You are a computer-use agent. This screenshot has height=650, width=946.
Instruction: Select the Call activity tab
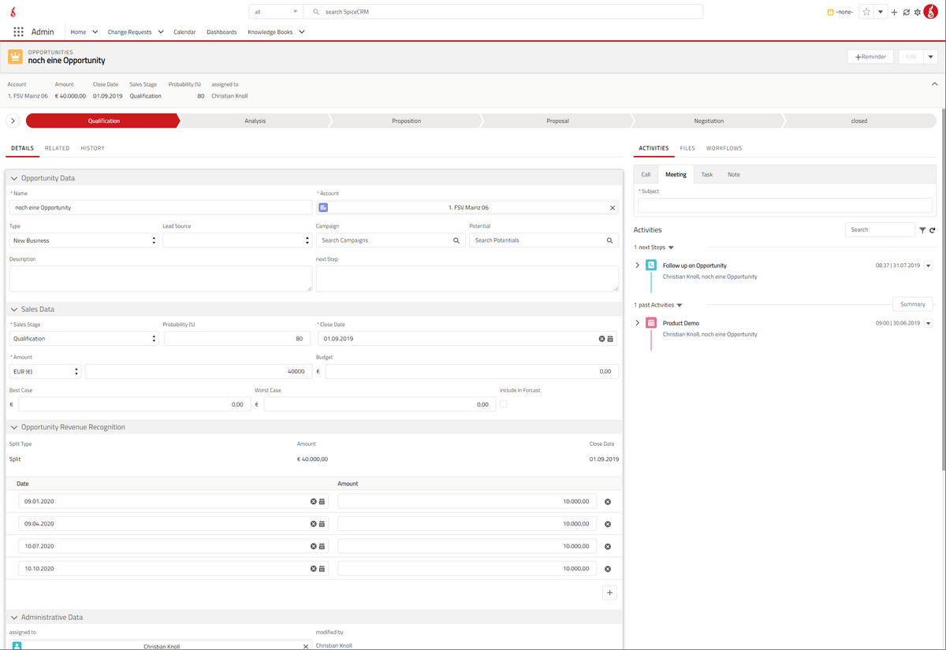click(x=646, y=175)
